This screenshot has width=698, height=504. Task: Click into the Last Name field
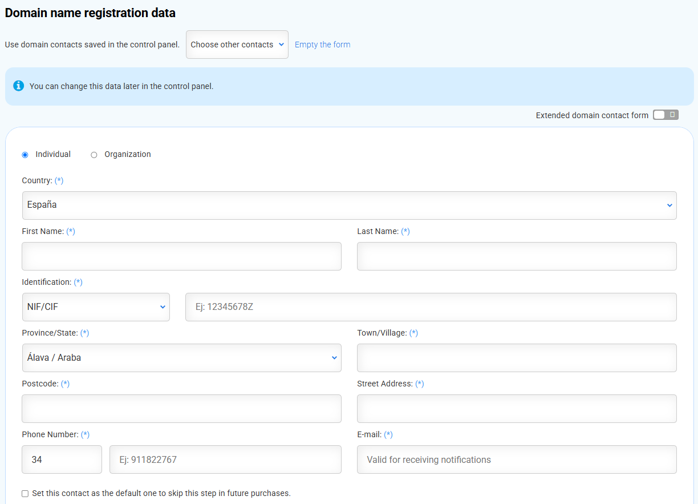(x=517, y=256)
